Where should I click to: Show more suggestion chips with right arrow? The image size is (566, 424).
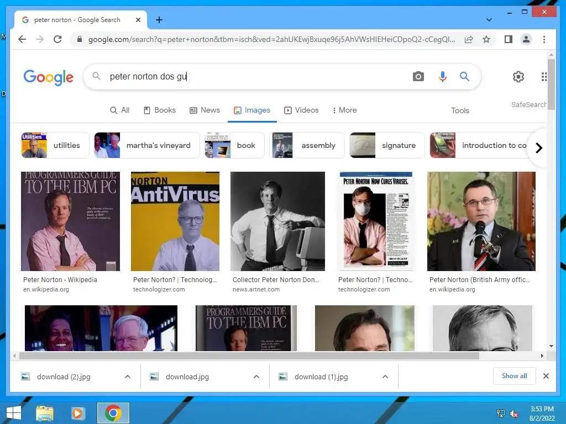[x=538, y=148]
